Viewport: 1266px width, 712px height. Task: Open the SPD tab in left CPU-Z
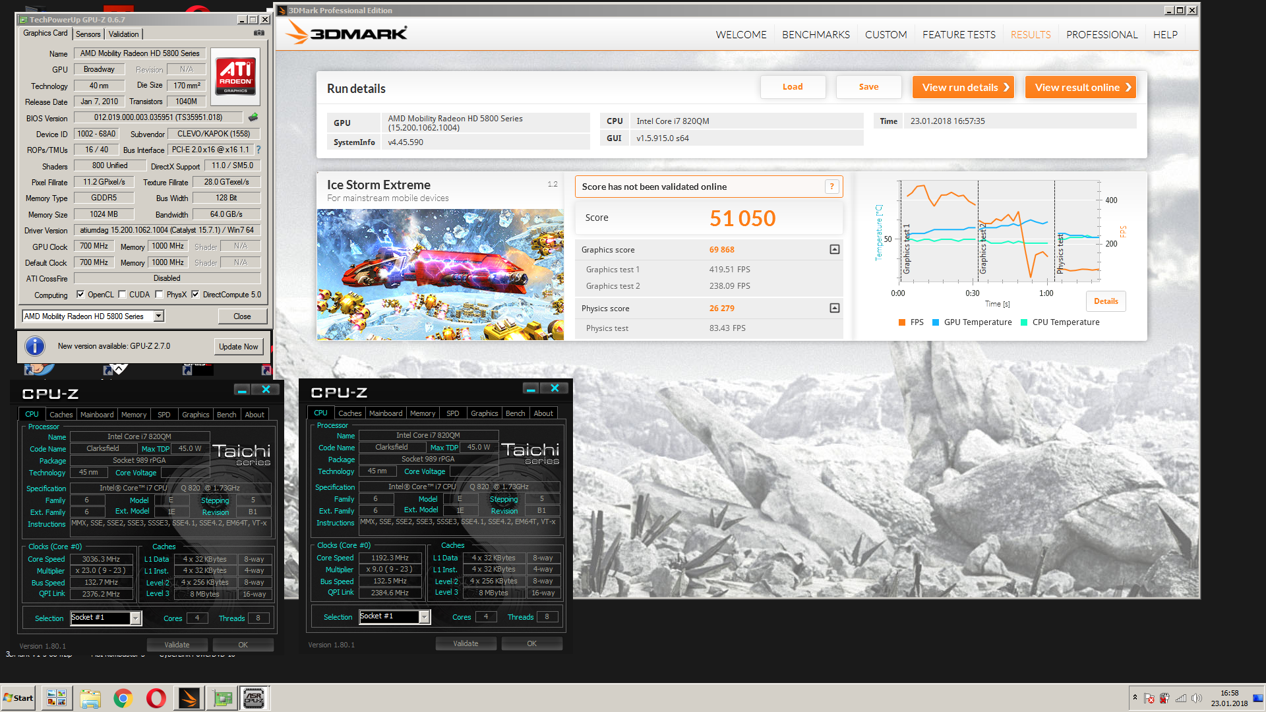(164, 415)
